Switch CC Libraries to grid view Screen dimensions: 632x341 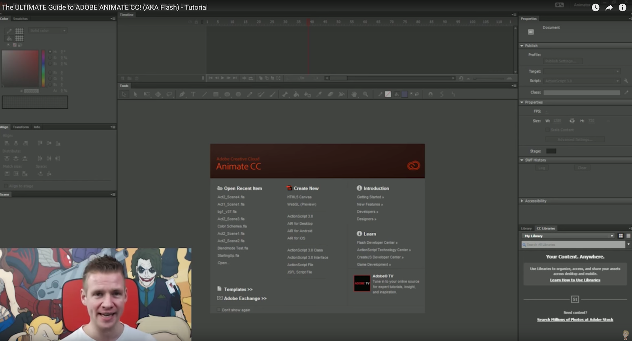621,236
